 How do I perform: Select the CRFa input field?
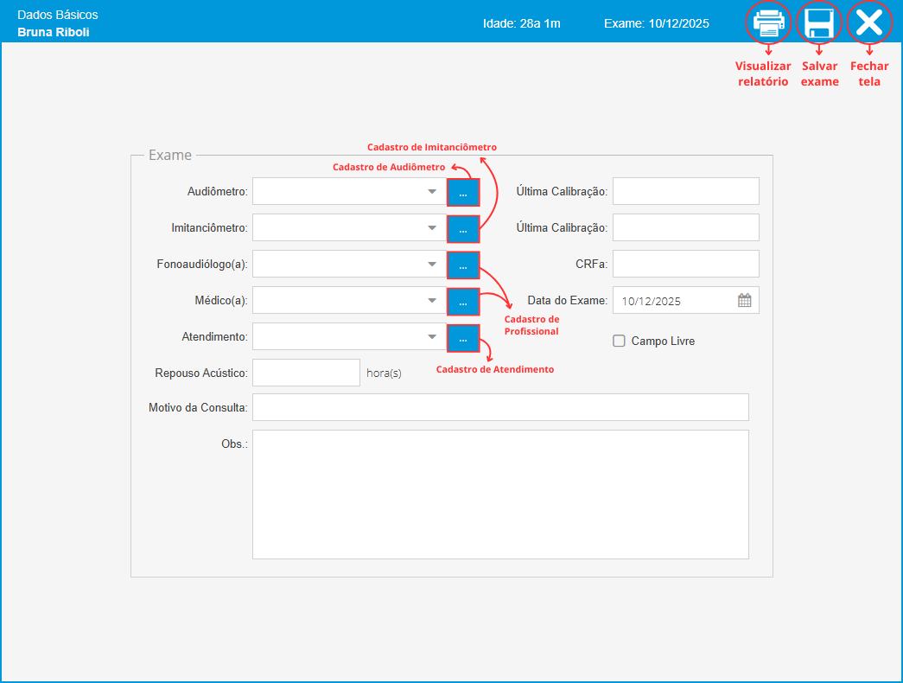coord(685,264)
